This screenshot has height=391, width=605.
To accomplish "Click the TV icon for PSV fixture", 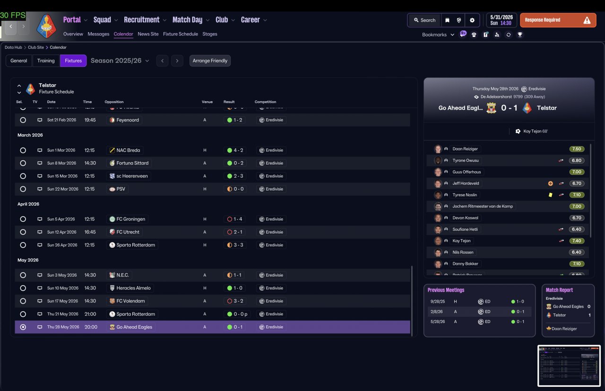I will tap(40, 189).
